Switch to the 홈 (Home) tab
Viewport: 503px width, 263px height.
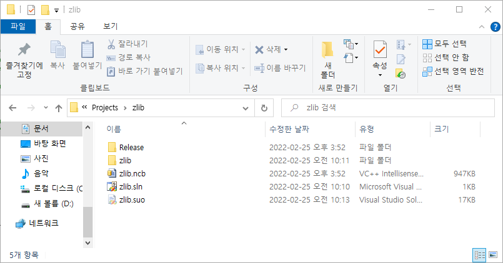point(48,26)
